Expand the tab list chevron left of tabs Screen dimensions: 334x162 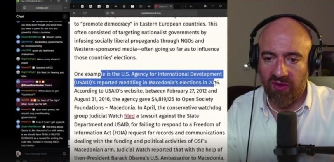[74, 6]
